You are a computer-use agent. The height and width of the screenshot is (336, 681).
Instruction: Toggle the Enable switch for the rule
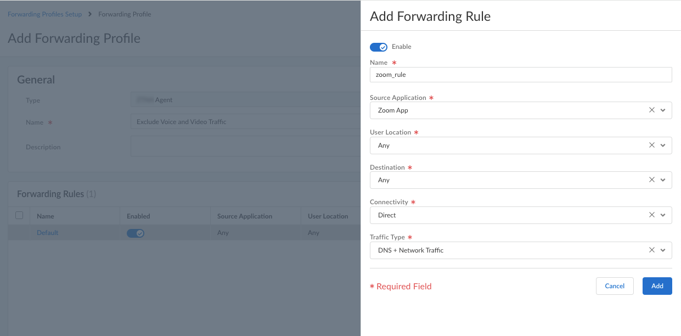click(x=379, y=47)
